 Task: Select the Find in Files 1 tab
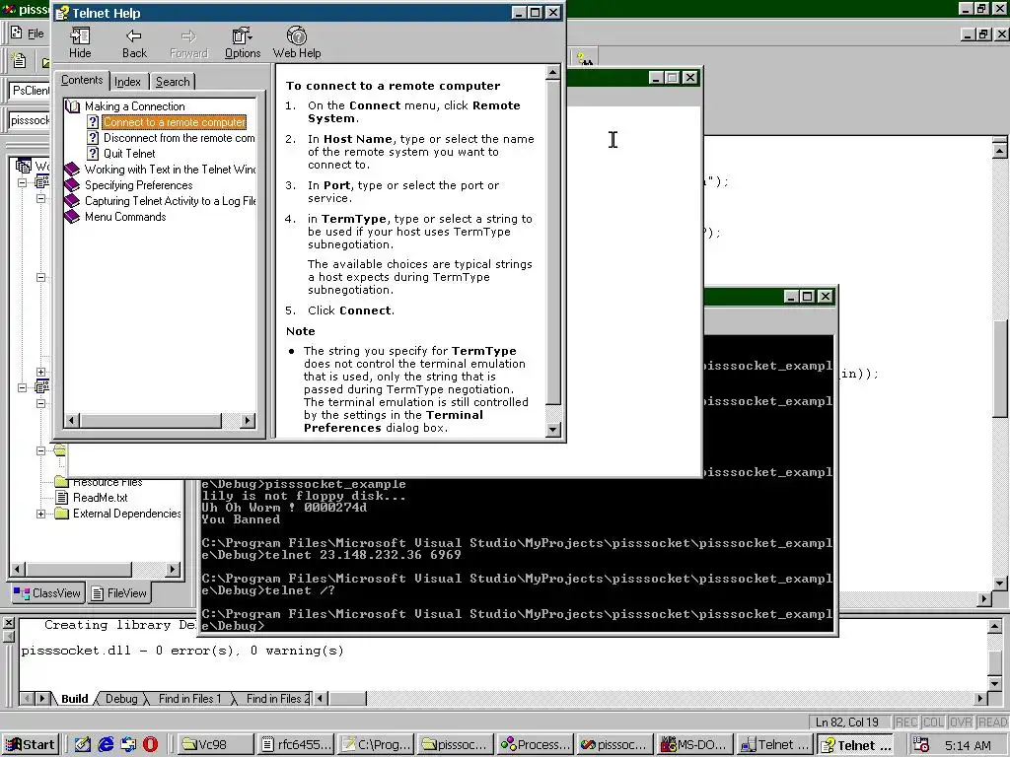click(x=189, y=699)
